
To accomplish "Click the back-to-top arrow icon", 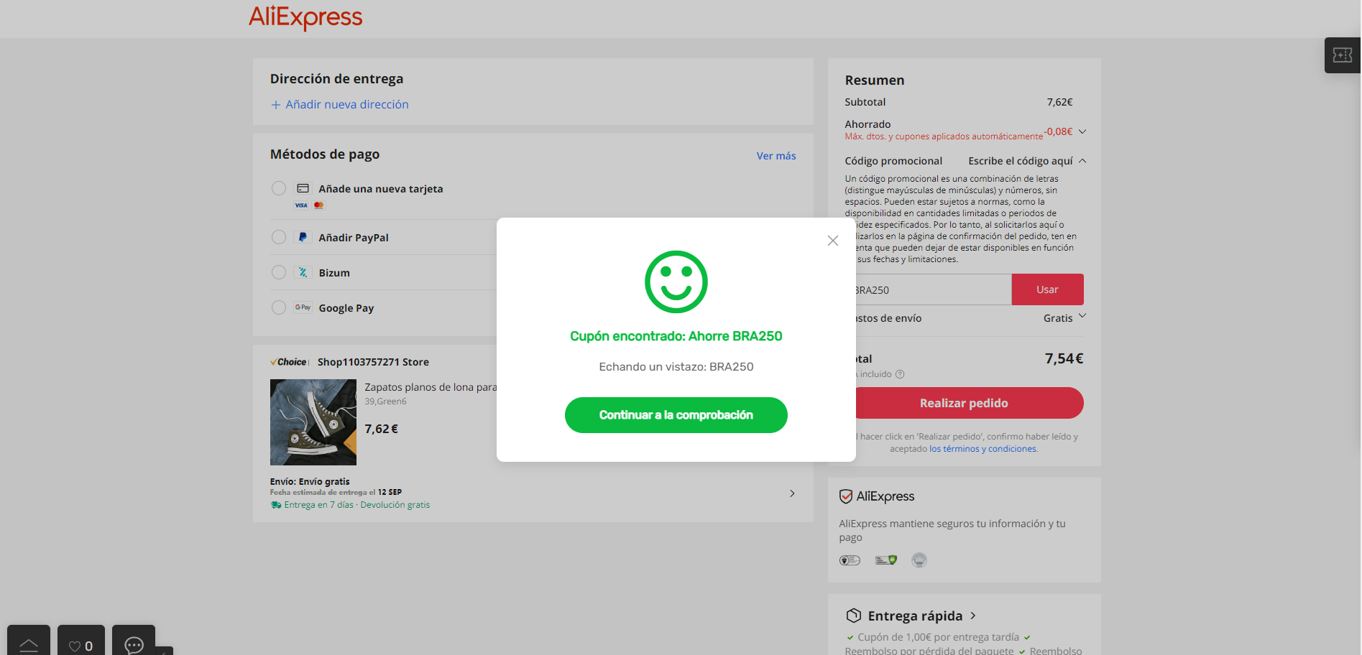I will click(29, 644).
